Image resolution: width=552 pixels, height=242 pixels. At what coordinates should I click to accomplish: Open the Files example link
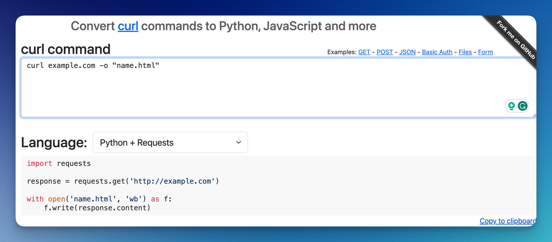pos(465,52)
